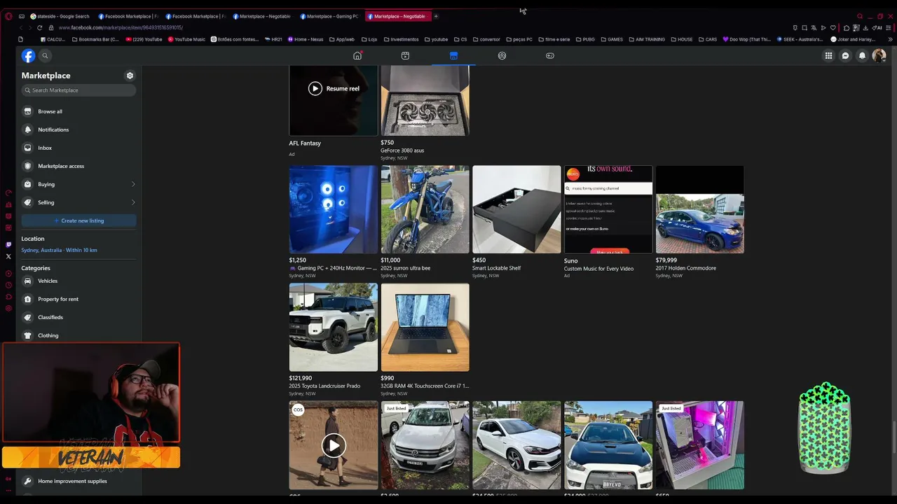This screenshot has width=897, height=504.
Task: Select Browse all in Marketplace sidebar
Action: tap(78, 111)
